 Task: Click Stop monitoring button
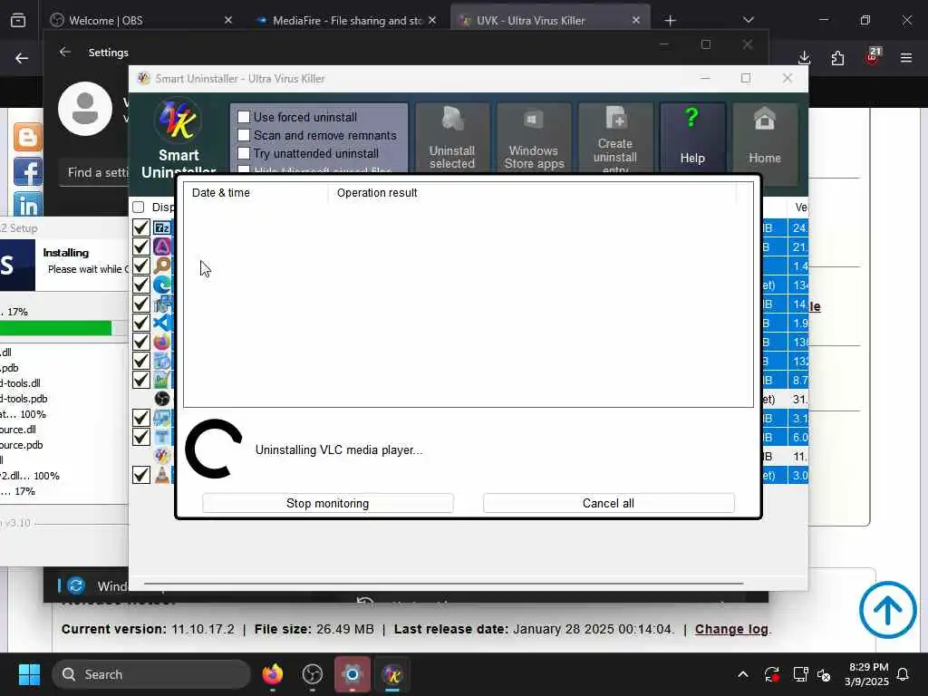pyautogui.click(x=328, y=503)
